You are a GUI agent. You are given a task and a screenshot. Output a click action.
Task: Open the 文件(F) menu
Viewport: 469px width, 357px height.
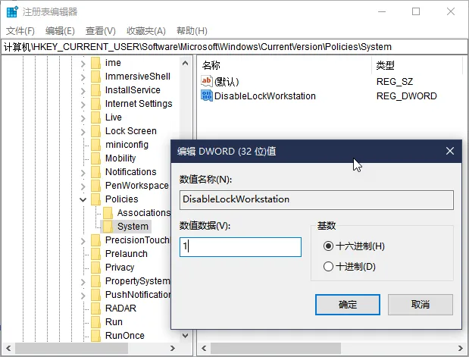point(20,31)
